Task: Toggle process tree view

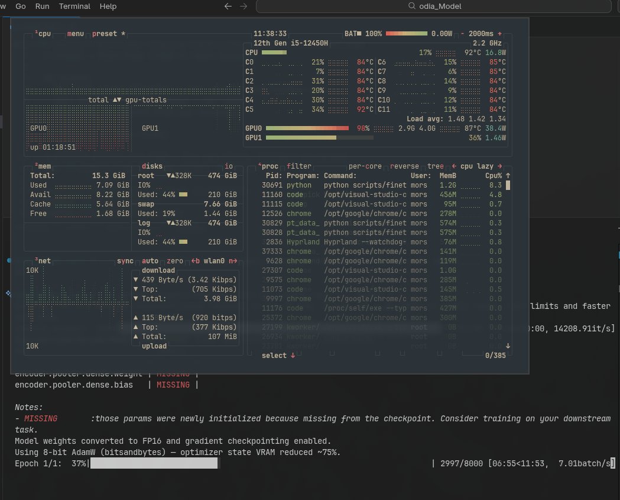Action: tap(436, 166)
